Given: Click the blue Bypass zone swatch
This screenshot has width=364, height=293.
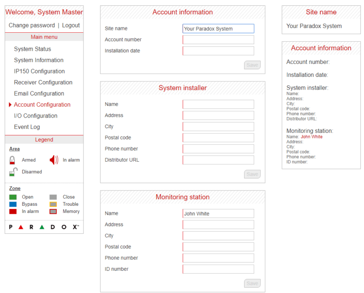Looking at the screenshot, I should [13, 204].
